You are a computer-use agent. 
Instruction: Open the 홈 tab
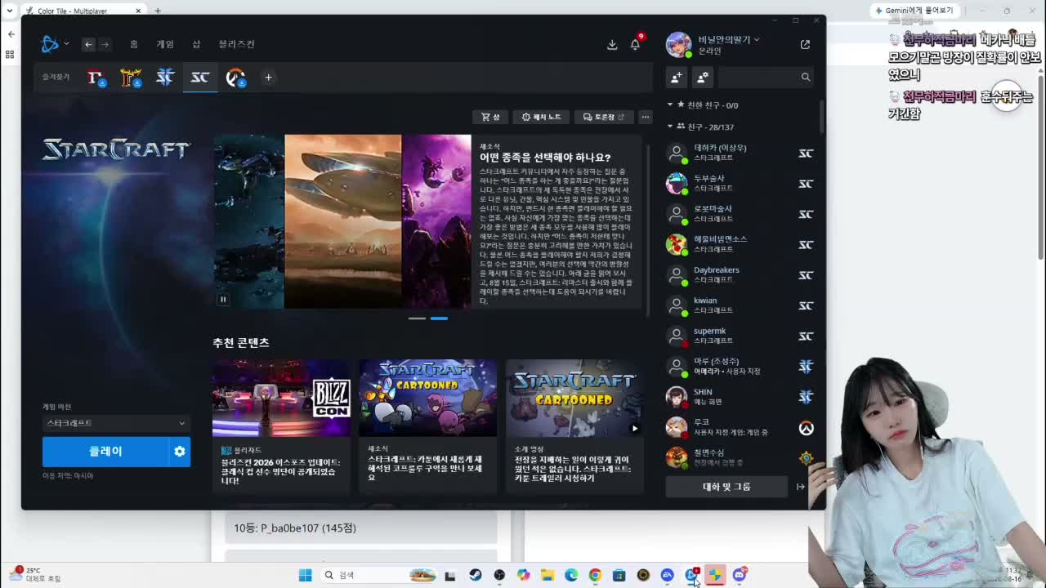[x=134, y=44]
